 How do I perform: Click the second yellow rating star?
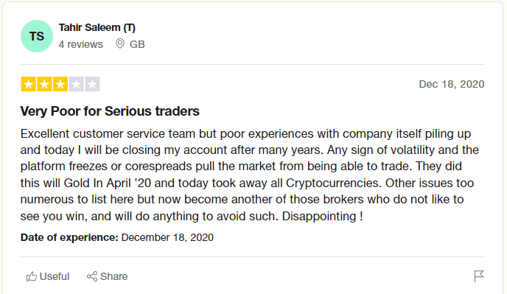click(44, 85)
